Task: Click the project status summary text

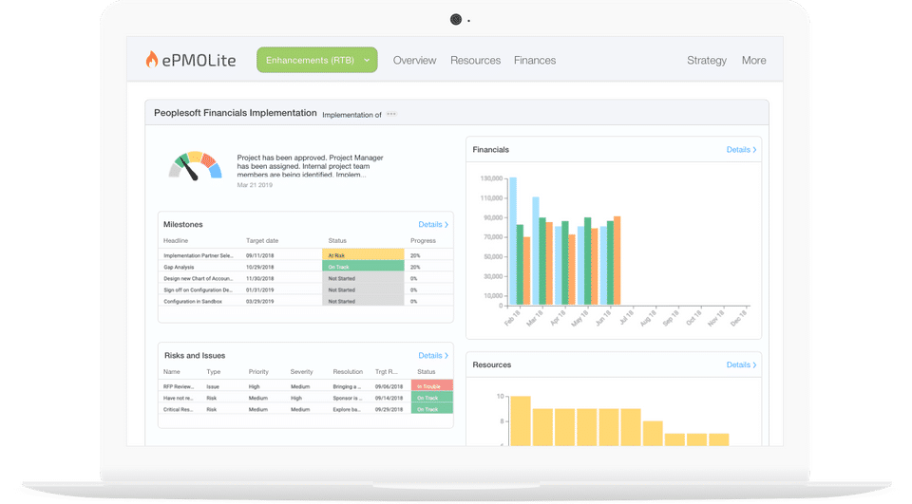Action: tap(310, 166)
